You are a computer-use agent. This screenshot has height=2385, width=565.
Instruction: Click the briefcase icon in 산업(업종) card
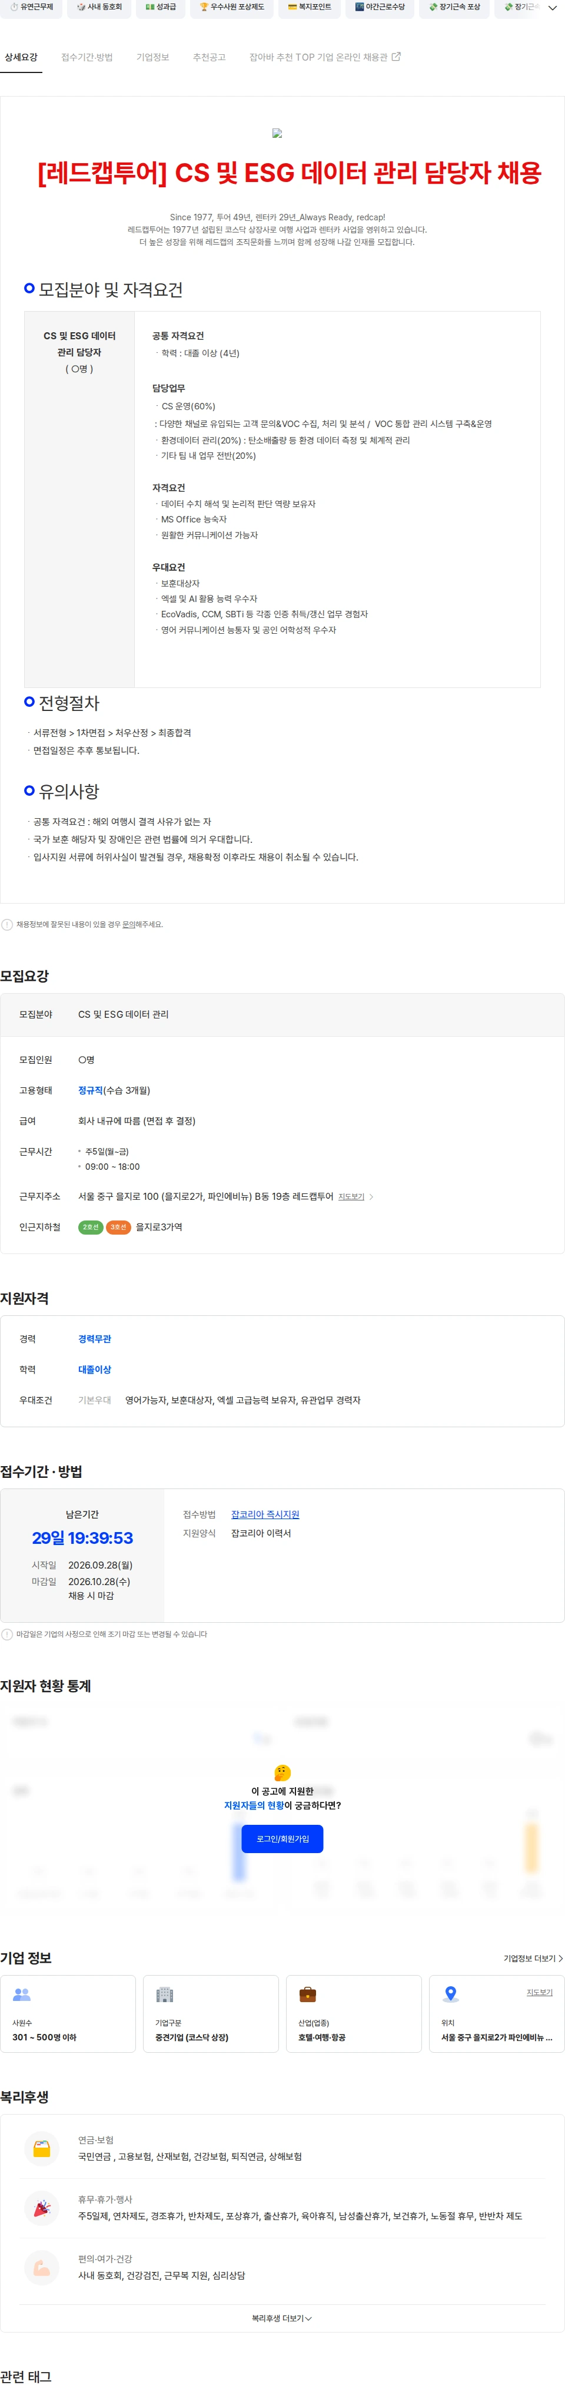308,1993
